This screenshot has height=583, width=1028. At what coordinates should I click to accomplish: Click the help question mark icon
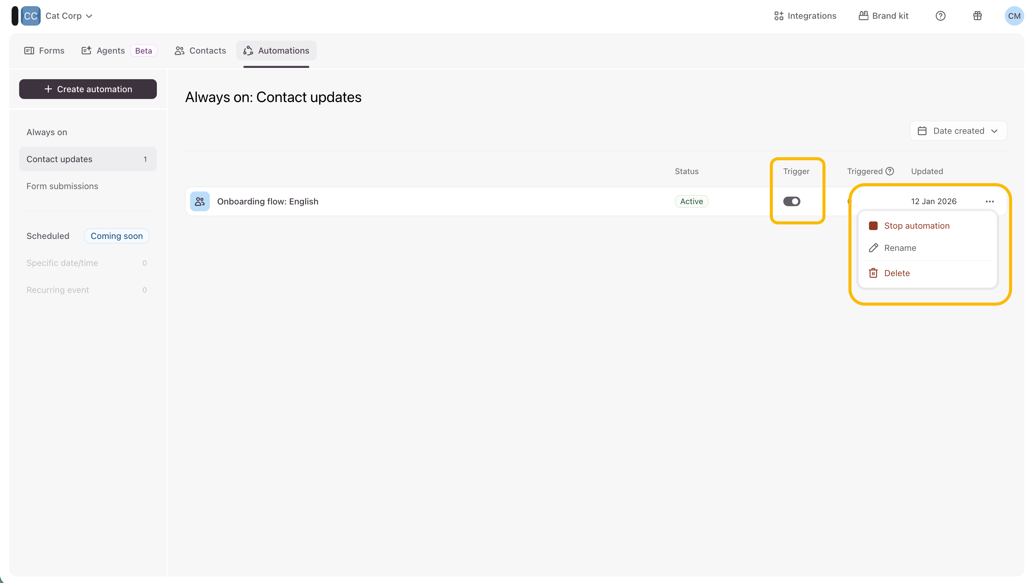(x=940, y=16)
